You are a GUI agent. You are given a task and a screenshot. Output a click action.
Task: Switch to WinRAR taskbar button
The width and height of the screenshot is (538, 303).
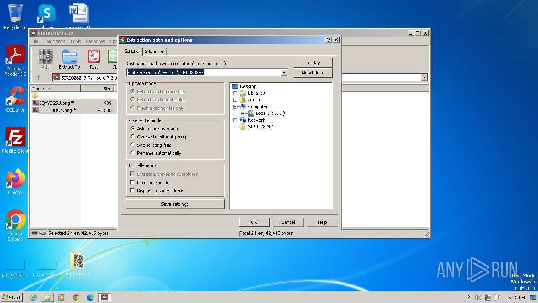point(105,298)
